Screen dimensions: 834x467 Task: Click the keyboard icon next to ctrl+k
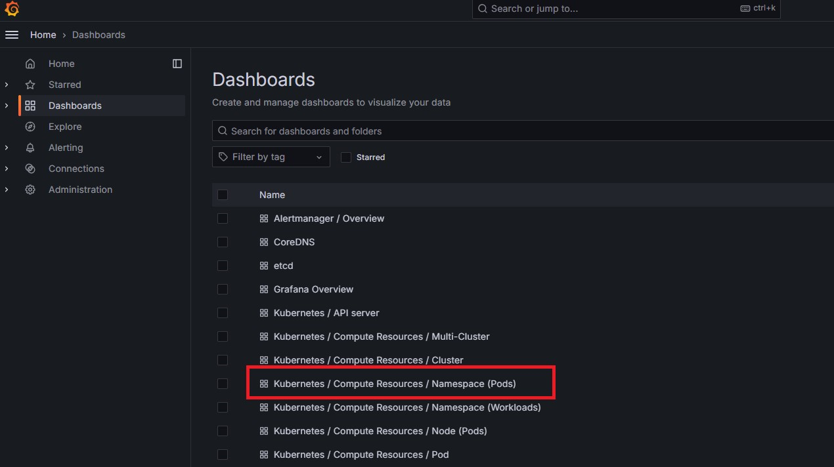point(745,9)
